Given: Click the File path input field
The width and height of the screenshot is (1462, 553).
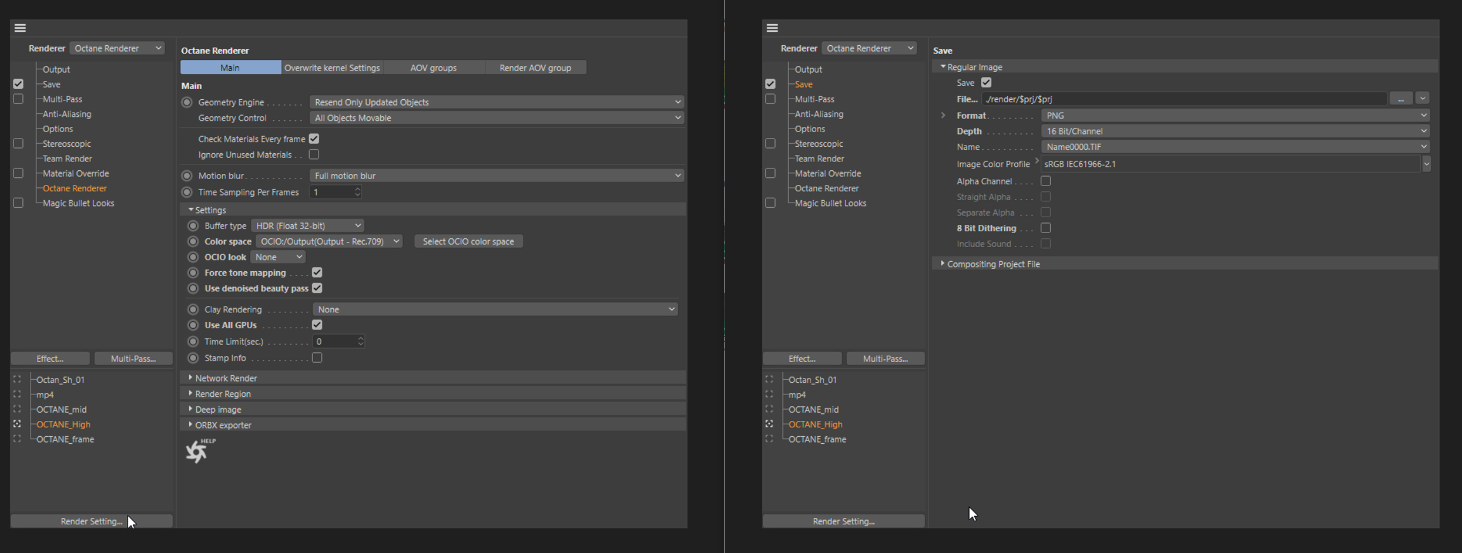Looking at the screenshot, I should click(1184, 99).
